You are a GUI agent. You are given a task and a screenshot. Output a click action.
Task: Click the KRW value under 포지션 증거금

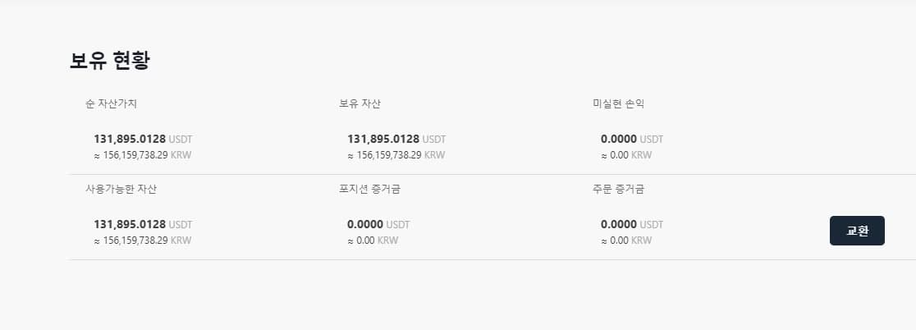(373, 241)
